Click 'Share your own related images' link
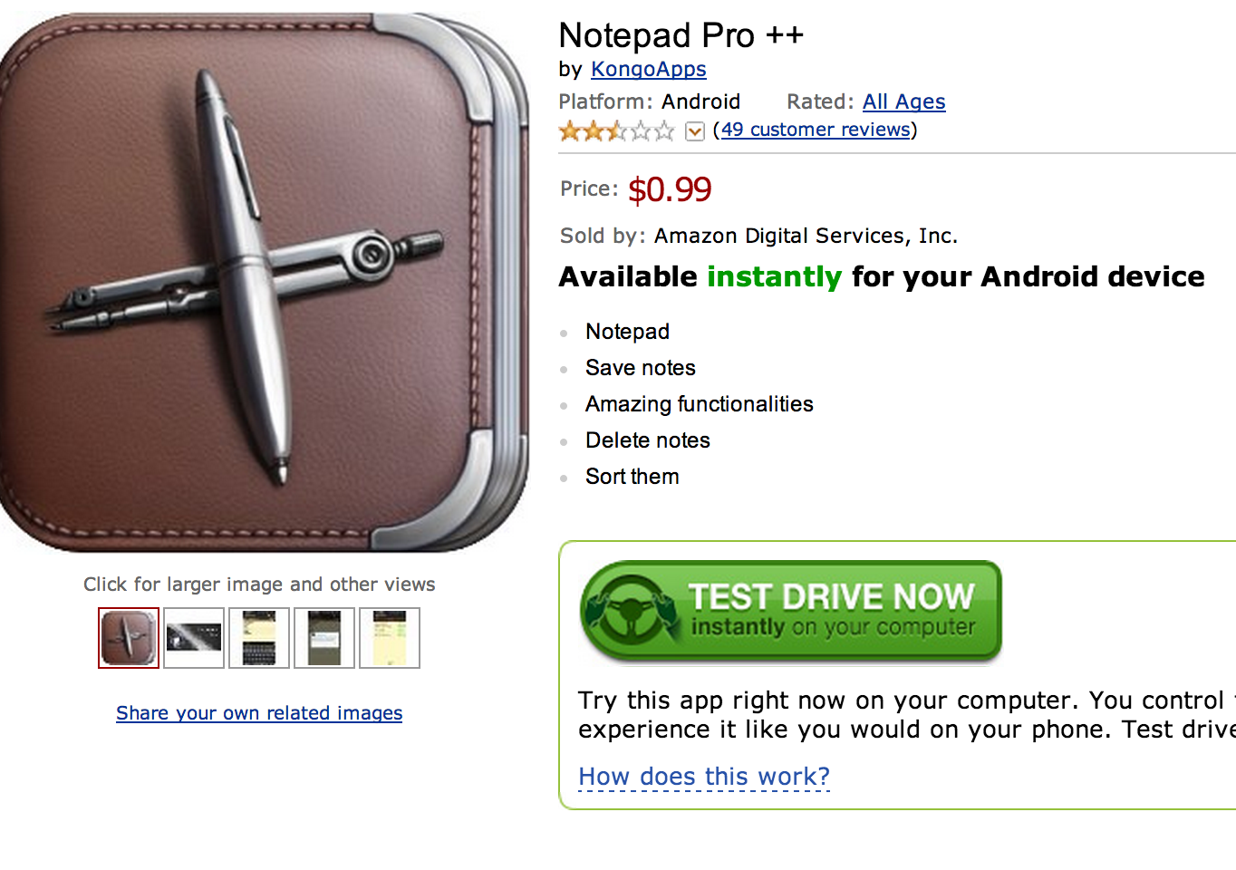Image resolution: width=1236 pixels, height=870 pixels. coord(259,713)
